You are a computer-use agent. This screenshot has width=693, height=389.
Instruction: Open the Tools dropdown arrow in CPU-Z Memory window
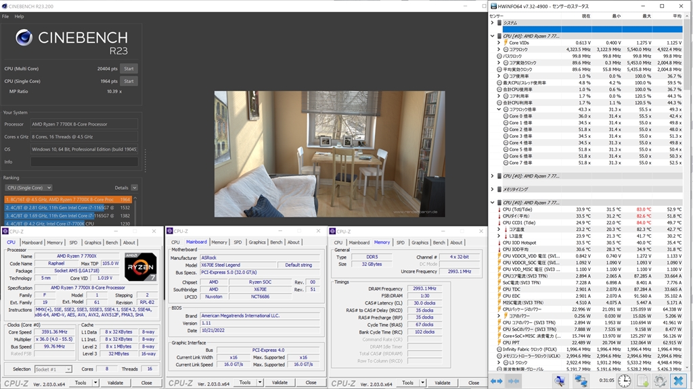coord(423,382)
